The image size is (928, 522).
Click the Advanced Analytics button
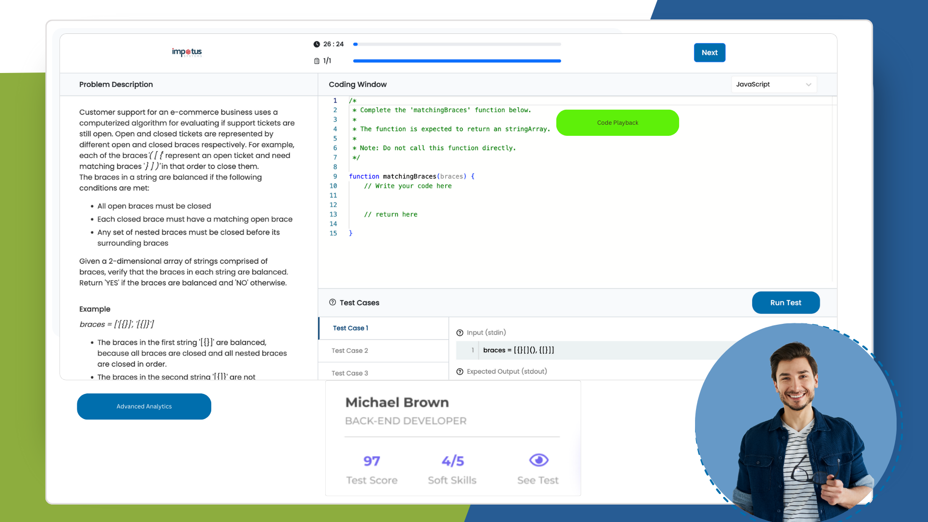point(144,406)
